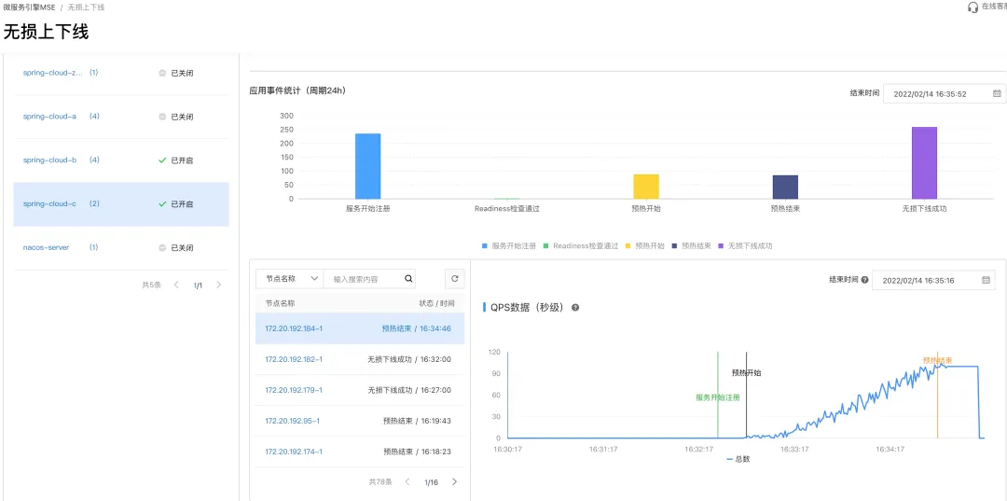Open the event statistics end time picker
Image resolution: width=1007 pixels, height=501 pixels.
[x=944, y=93]
